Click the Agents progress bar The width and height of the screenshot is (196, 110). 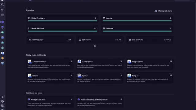point(137,21)
